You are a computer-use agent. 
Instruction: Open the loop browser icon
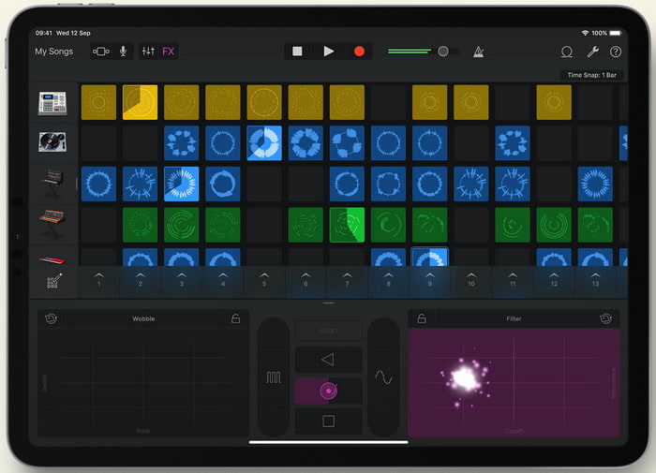tap(566, 52)
